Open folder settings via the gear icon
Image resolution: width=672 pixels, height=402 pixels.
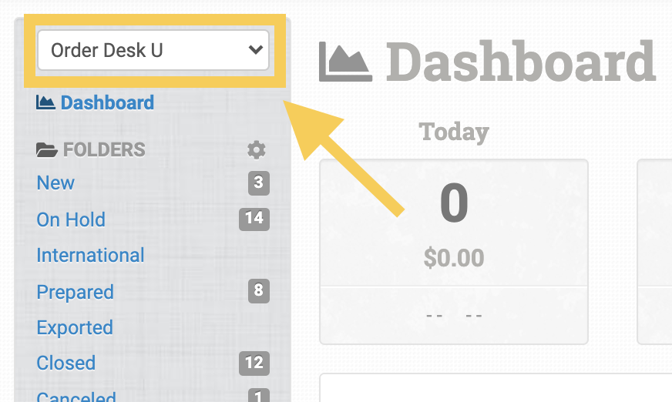256,149
